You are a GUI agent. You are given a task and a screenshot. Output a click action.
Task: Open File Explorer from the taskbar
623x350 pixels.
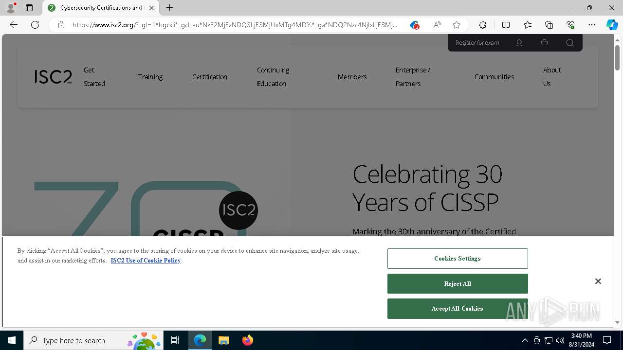[223, 340]
